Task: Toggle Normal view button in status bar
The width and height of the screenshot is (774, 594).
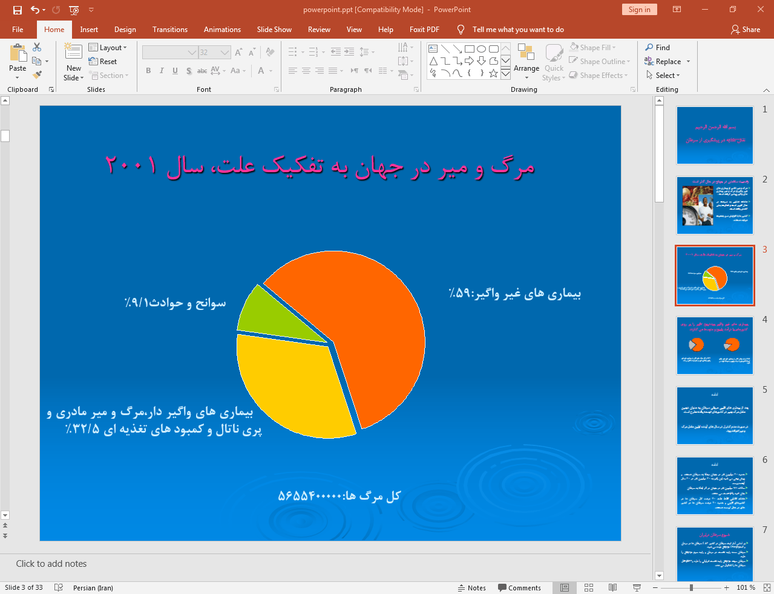Action: pyautogui.click(x=565, y=587)
